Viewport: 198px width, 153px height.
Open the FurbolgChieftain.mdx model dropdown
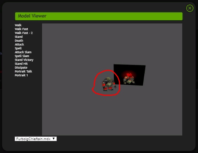tap(36, 139)
